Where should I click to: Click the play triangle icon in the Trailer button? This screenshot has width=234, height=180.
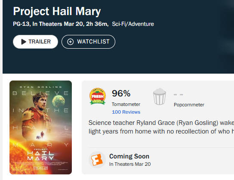[x=24, y=42]
